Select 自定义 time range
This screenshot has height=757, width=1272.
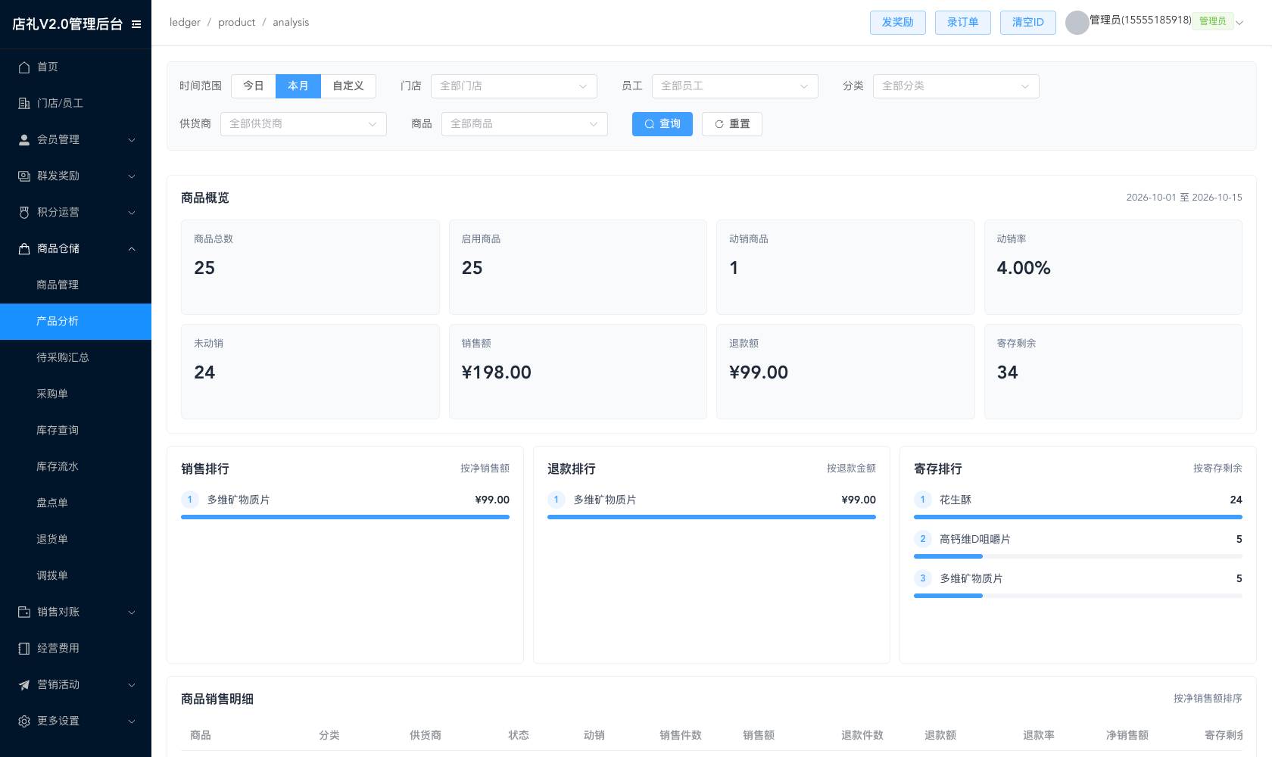pyautogui.click(x=348, y=86)
